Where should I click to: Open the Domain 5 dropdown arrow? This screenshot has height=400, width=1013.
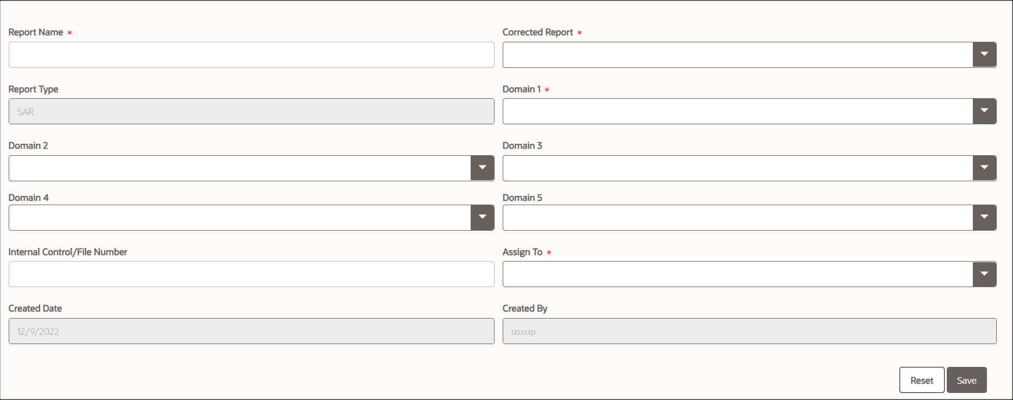[984, 218]
